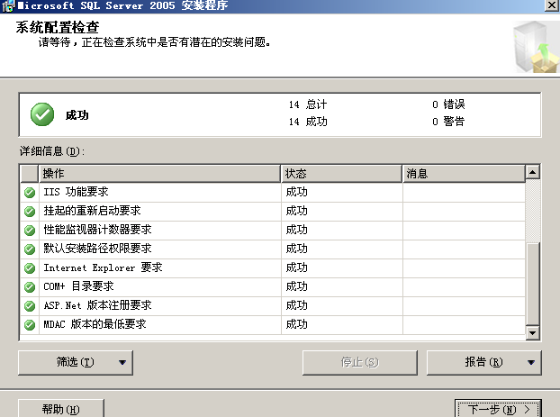Image resolution: width=560 pixels, height=417 pixels.
Task: Click the green check icon for COM+ 目录要求
Action: (x=30, y=287)
